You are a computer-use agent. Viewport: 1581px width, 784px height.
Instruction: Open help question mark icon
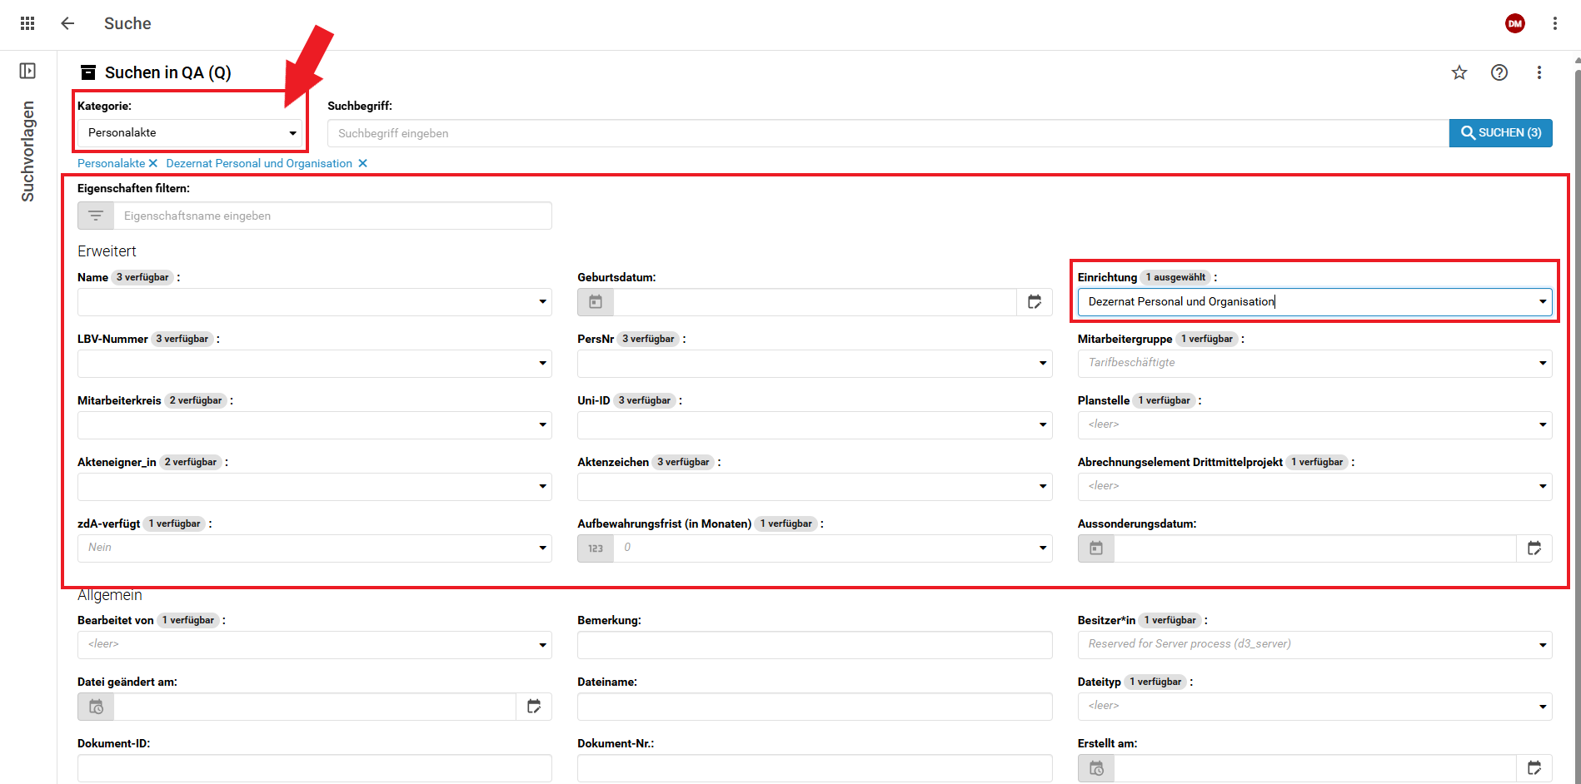tap(1499, 72)
